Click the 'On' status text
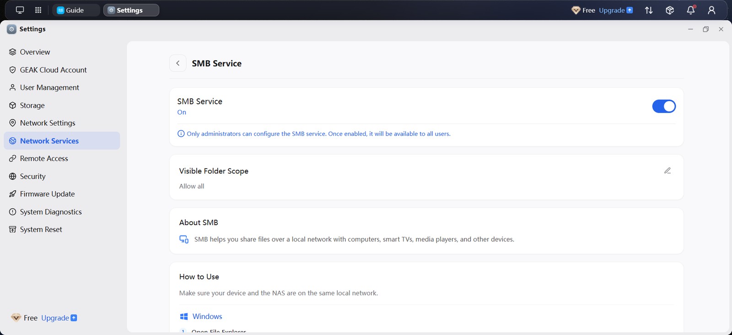 (182, 112)
